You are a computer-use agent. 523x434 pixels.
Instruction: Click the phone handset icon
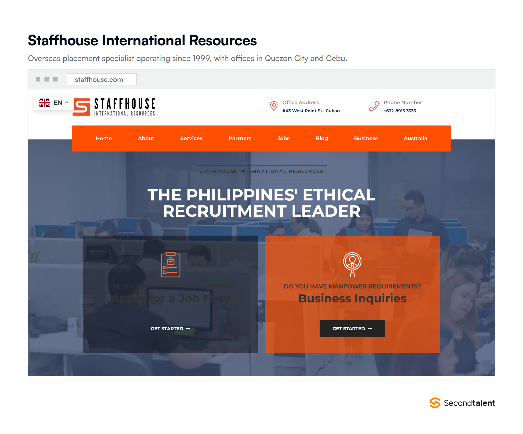(374, 106)
